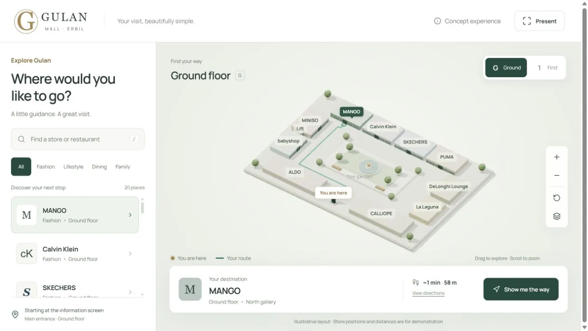
Task: Filter places by Dining
Action: pos(99,167)
